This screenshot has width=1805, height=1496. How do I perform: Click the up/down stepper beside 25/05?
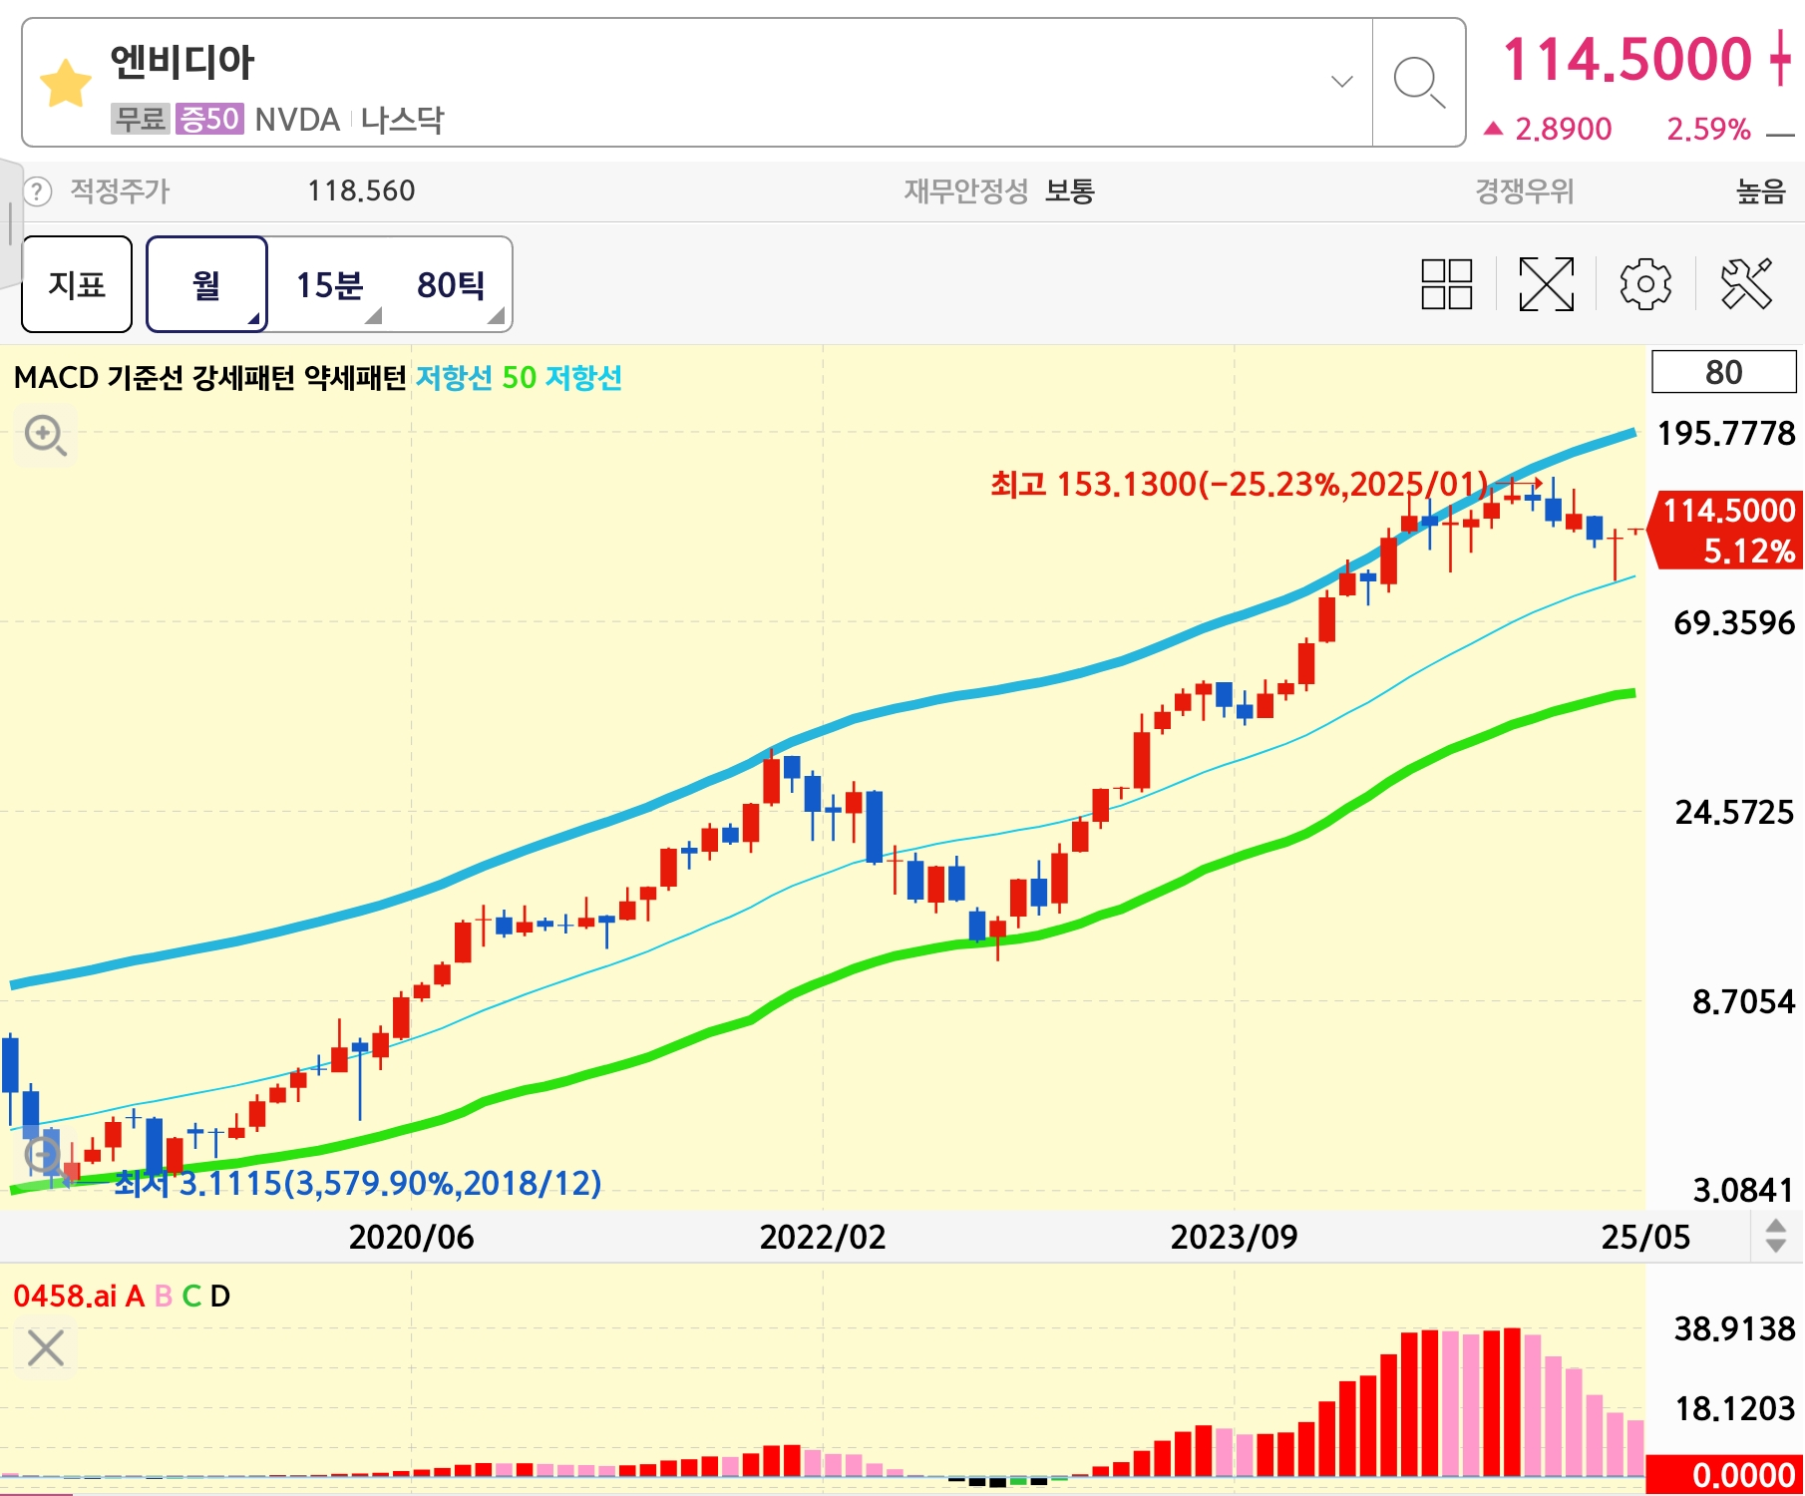point(1775,1236)
